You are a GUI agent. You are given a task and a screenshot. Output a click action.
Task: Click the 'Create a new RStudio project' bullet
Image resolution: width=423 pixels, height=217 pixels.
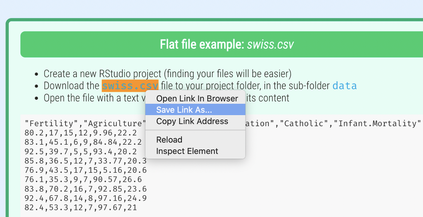pyautogui.click(x=167, y=74)
